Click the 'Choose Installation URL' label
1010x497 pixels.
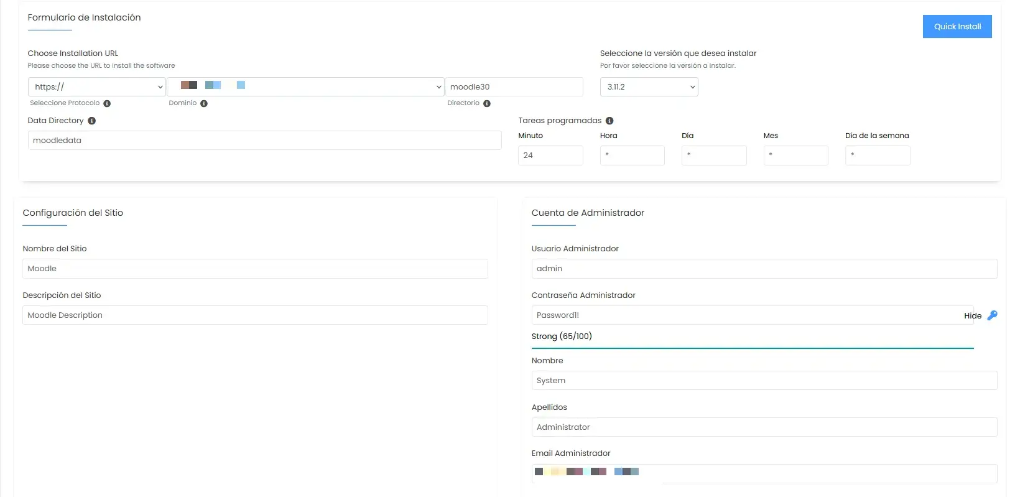[x=73, y=53]
